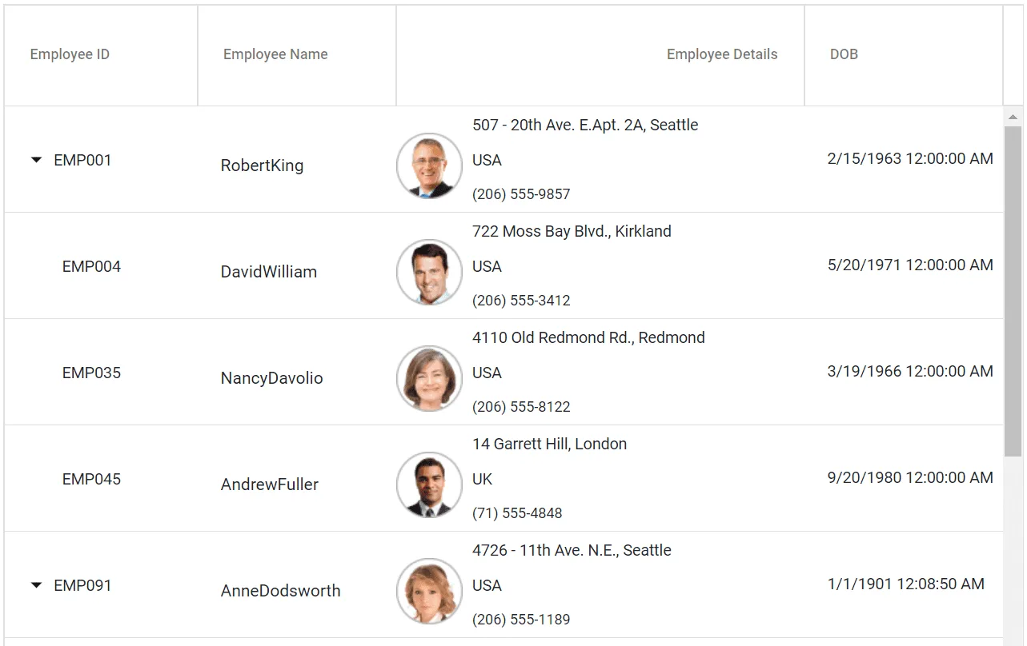Click AnneDodsworth's name cell

click(x=281, y=591)
